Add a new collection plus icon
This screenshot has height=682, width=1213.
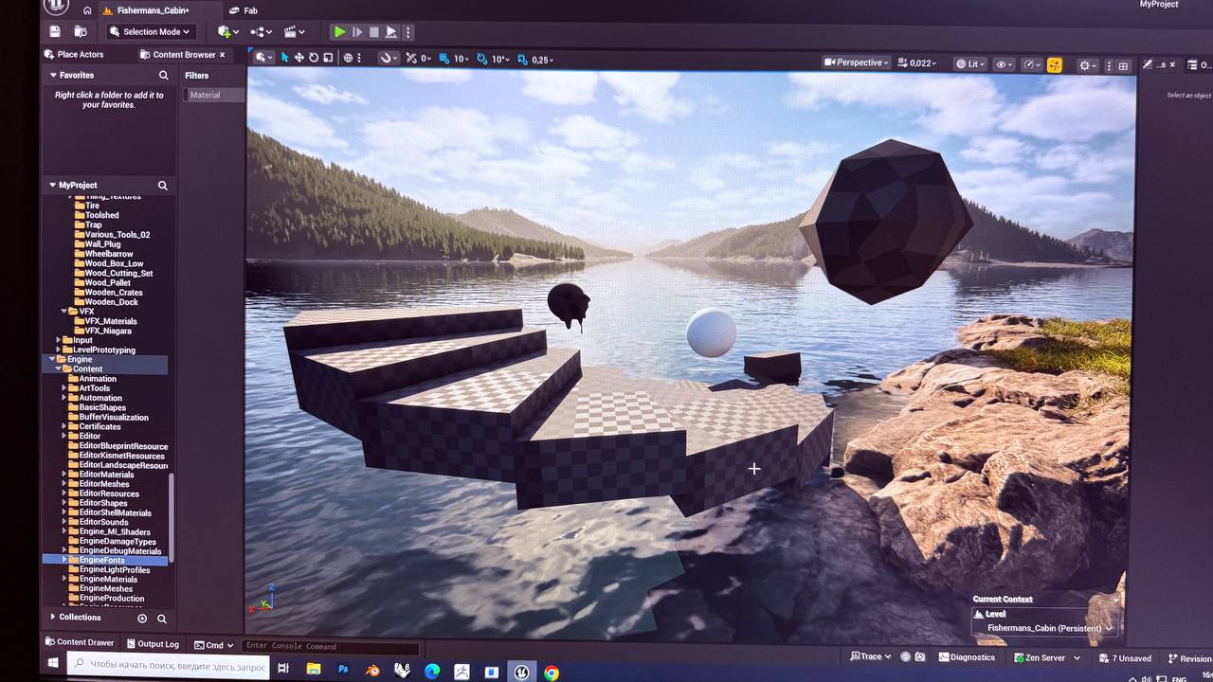click(142, 619)
